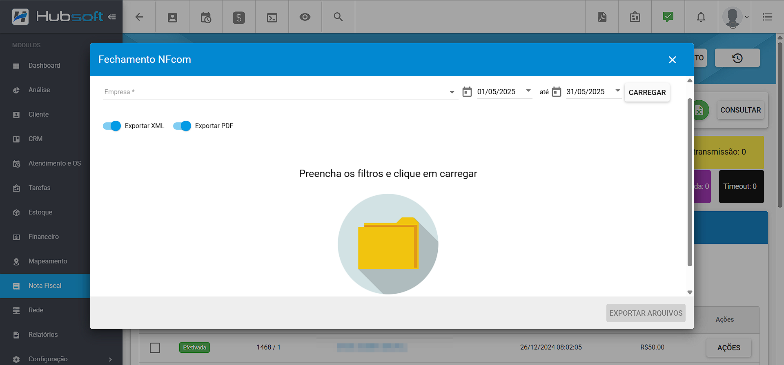The height and width of the screenshot is (365, 784).
Task: Open the AÇÕES button on the row
Action: click(x=729, y=348)
